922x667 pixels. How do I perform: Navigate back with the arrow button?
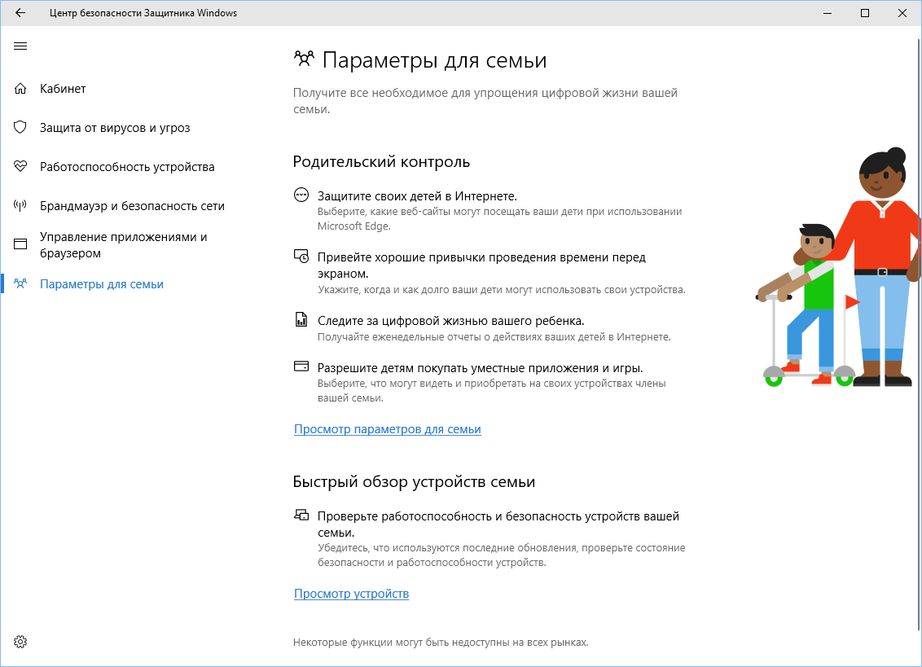click(x=20, y=13)
